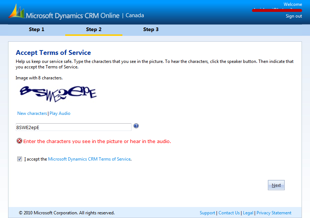Click the Welcome text in header
310x218 pixels.
coord(293,4)
